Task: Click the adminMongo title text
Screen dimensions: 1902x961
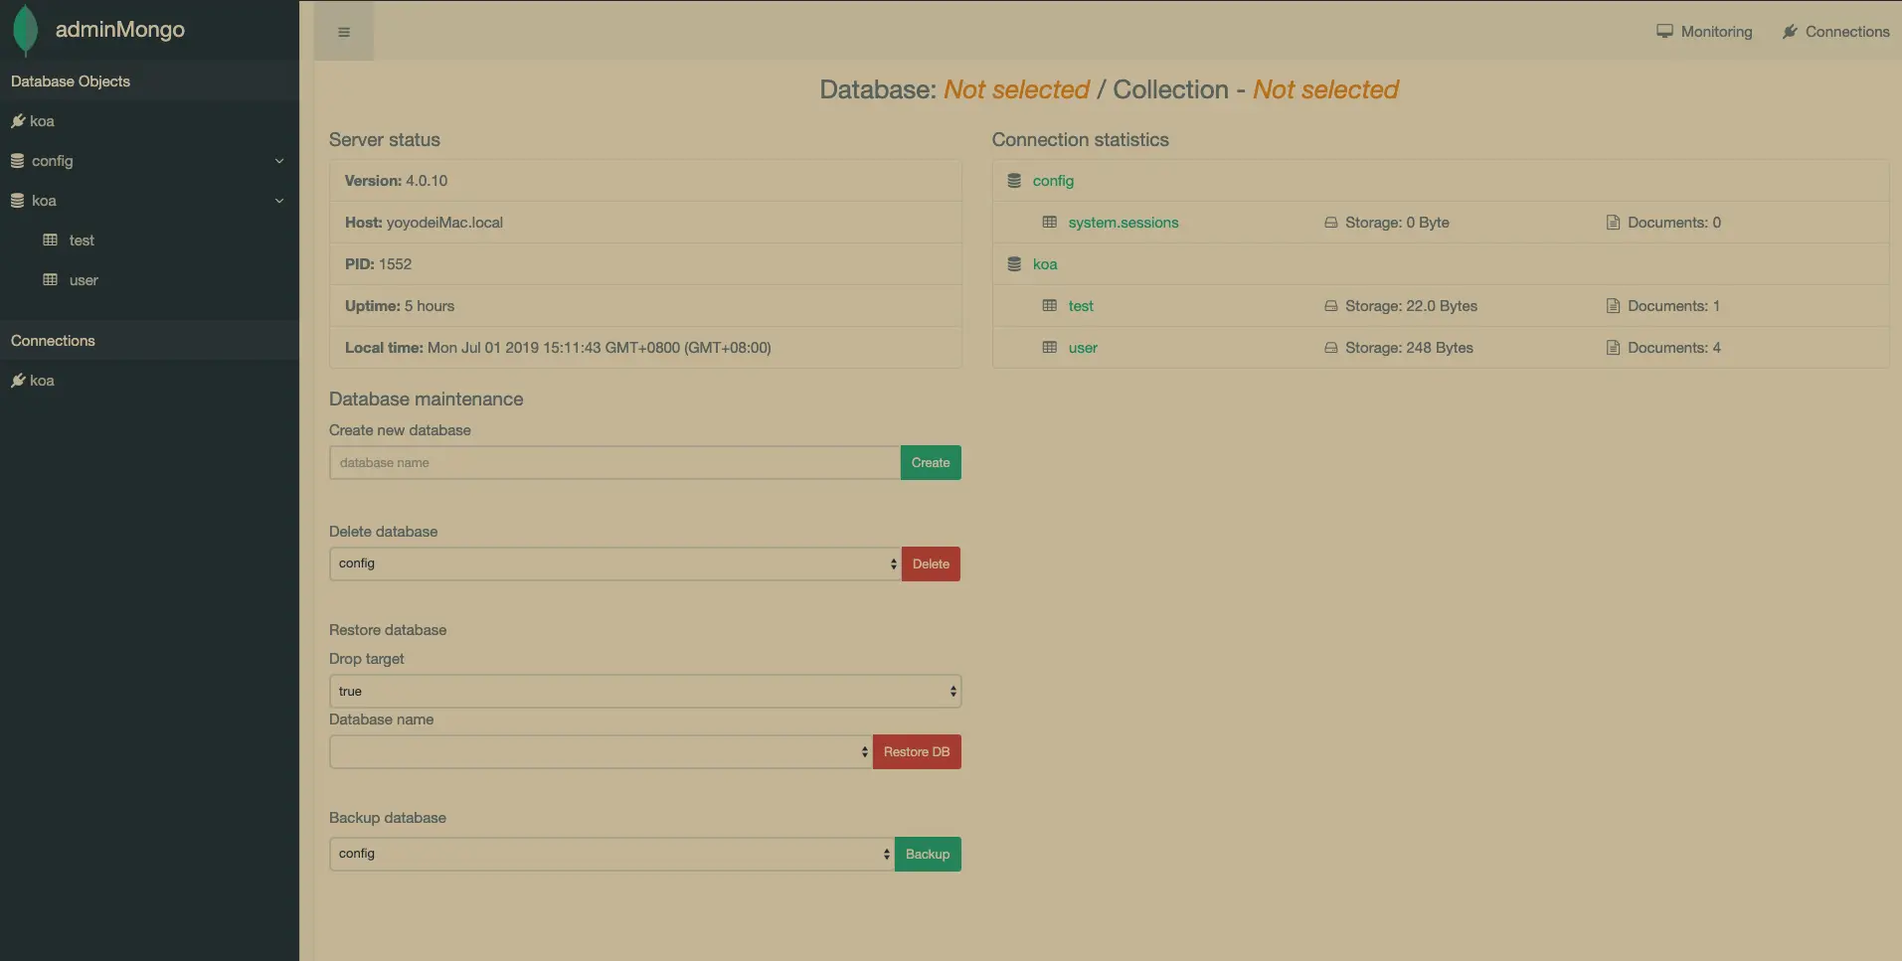Action: (120, 30)
